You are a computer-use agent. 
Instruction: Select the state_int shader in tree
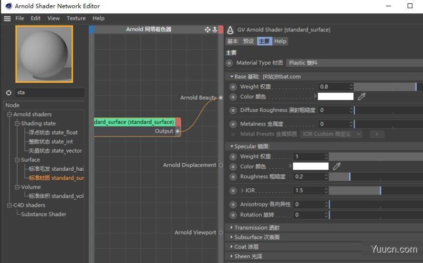tap(51, 142)
